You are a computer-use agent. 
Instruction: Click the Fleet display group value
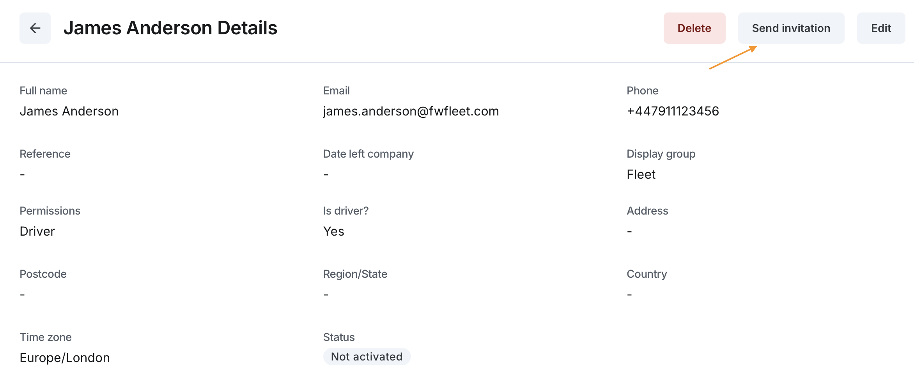[x=641, y=174]
